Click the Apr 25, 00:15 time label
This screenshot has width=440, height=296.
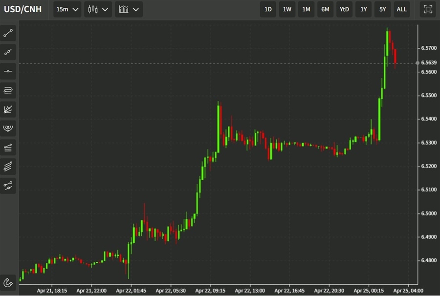click(x=369, y=291)
